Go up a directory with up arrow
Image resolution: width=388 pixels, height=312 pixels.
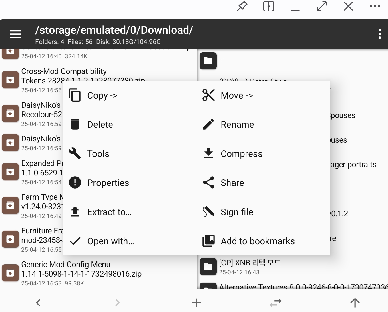(355, 303)
